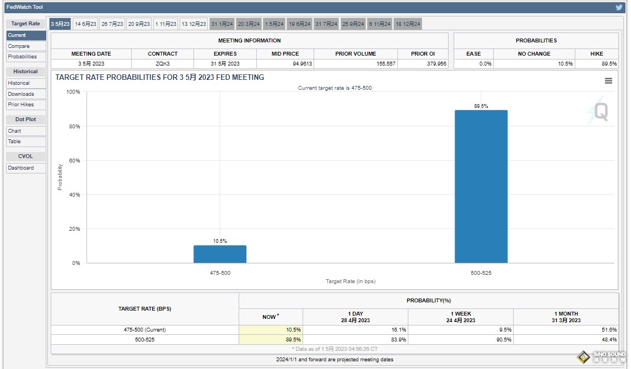
Task: Switch to the 14 6月23 meeting tab
Action: click(85, 24)
